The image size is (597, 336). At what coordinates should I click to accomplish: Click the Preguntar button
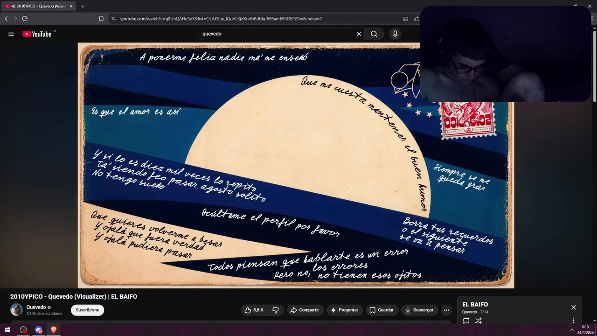[x=344, y=310]
